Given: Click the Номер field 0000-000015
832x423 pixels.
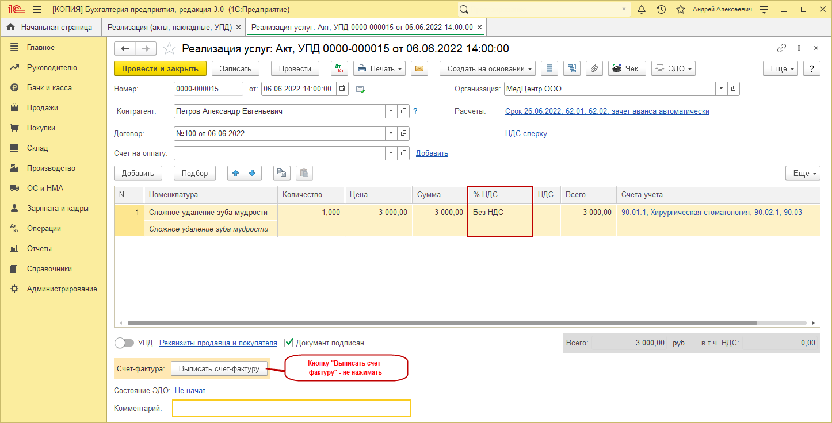Looking at the screenshot, I should 208,89.
